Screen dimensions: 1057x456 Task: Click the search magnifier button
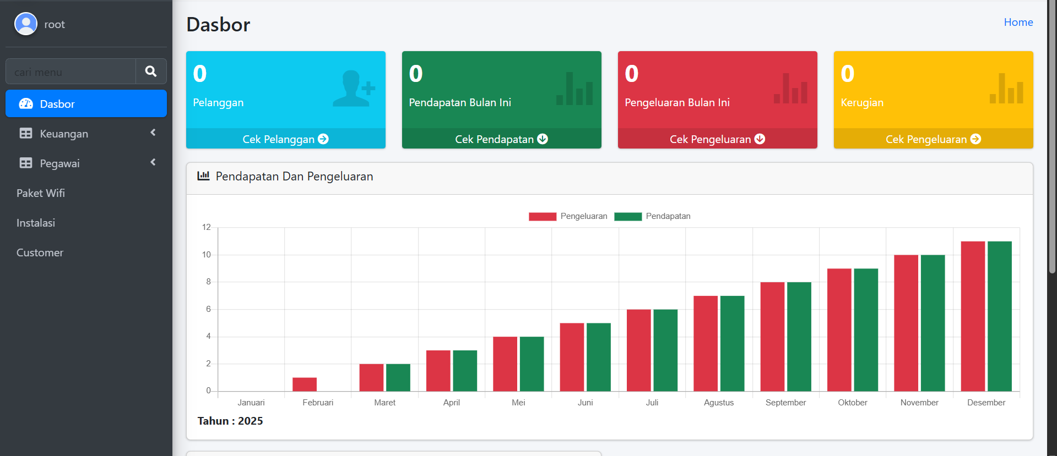(x=151, y=72)
